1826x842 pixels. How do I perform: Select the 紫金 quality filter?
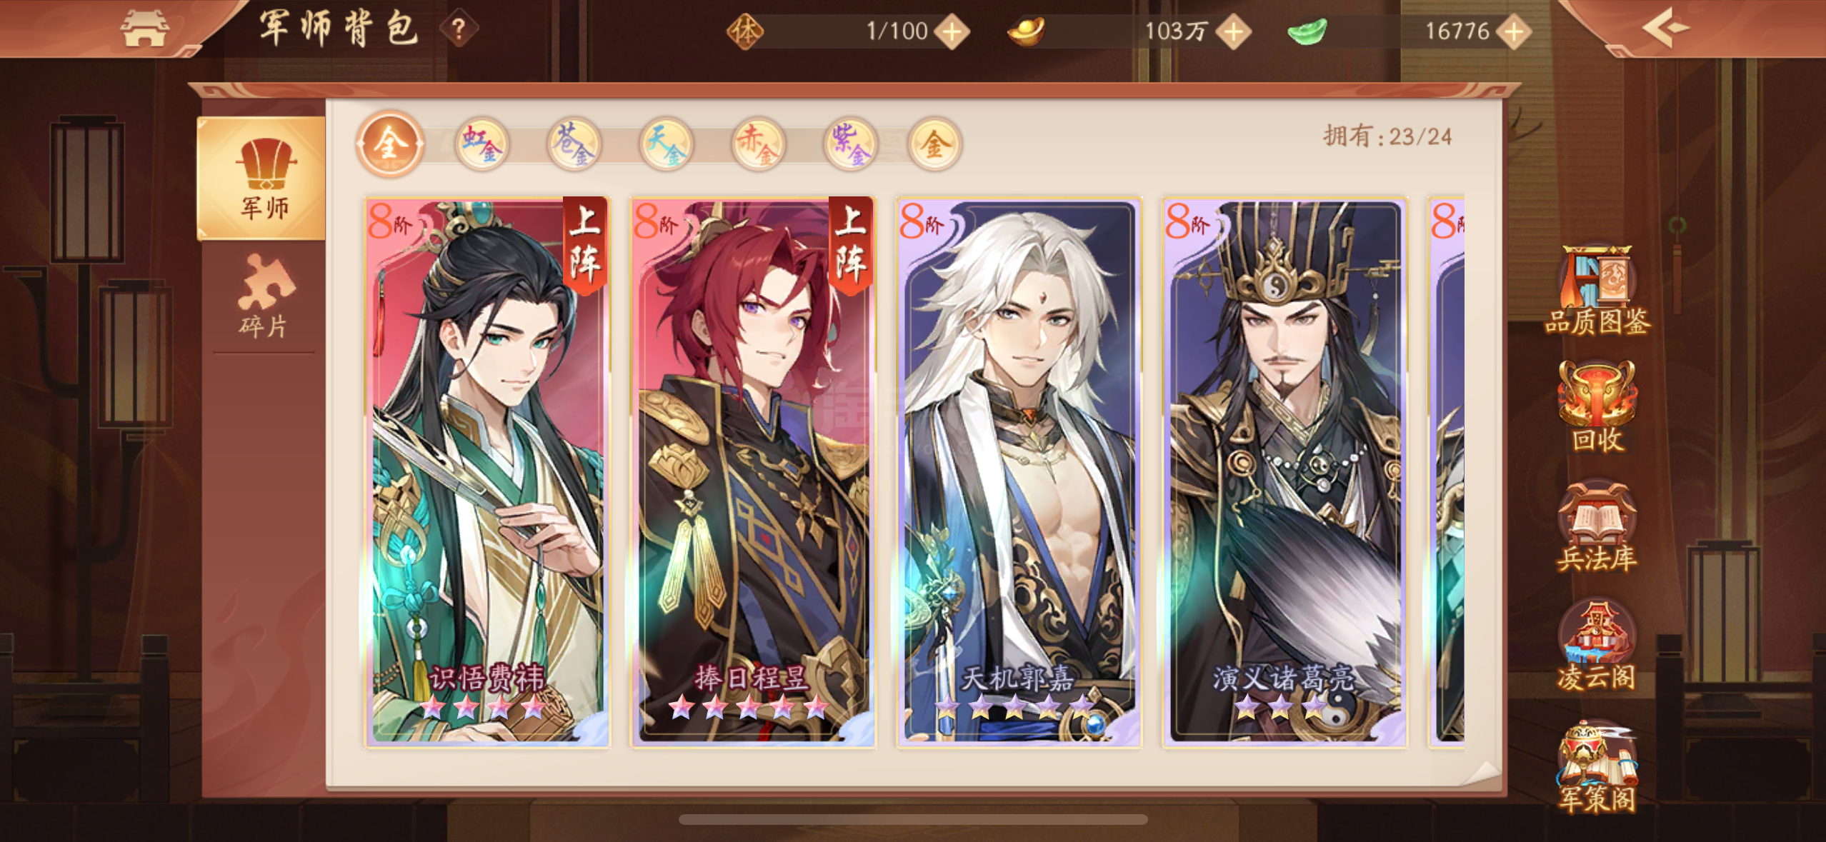coord(850,144)
